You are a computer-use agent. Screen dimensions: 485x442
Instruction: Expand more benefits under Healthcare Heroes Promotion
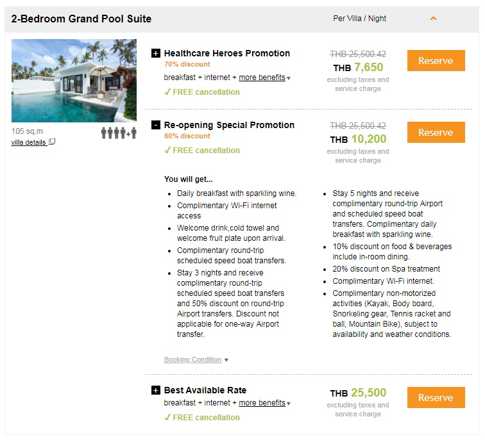pos(262,78)
